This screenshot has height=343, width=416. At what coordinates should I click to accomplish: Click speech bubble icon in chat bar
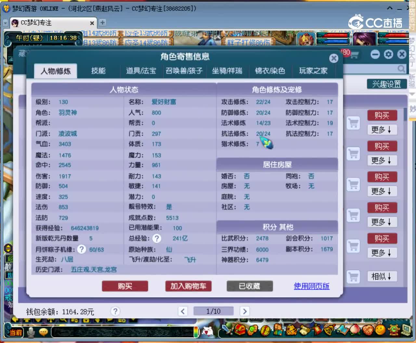(x=44, y=332)
